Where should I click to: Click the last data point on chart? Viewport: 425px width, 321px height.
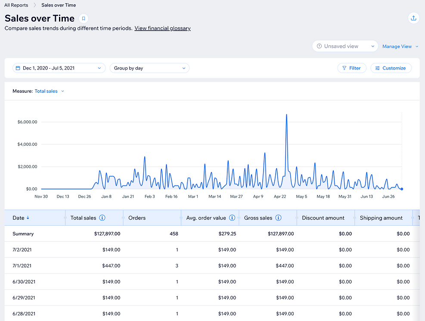[x=402, y=189]
